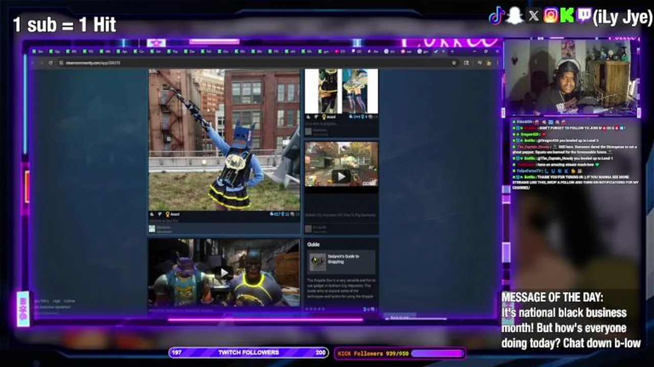Screen dimensions: 654x367
Task: Open the costume collage image thumbnail
Action: tap(341, 91)
